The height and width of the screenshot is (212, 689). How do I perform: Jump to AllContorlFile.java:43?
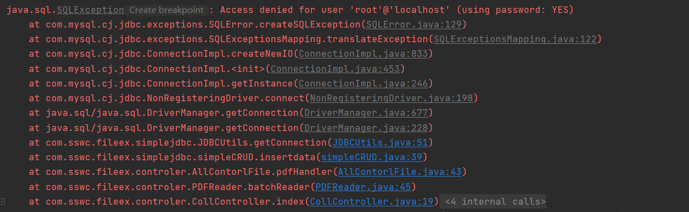399,172
